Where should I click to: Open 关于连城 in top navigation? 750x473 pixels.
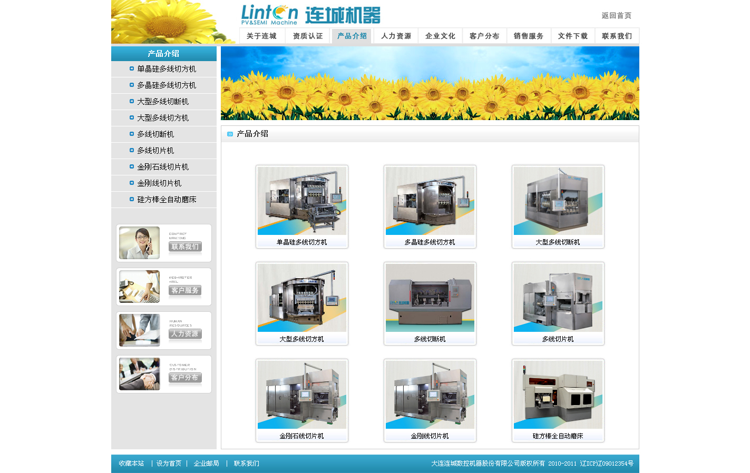(x=261, y=36)
